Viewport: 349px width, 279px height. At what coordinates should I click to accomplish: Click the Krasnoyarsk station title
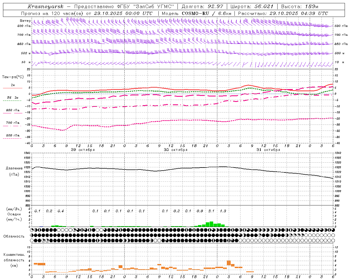coord(45,7)
